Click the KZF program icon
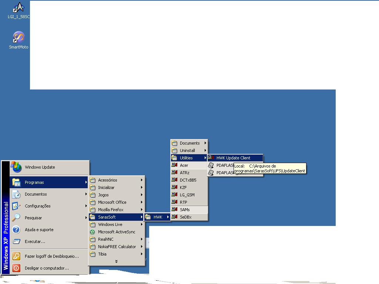 tap(175, 187)
